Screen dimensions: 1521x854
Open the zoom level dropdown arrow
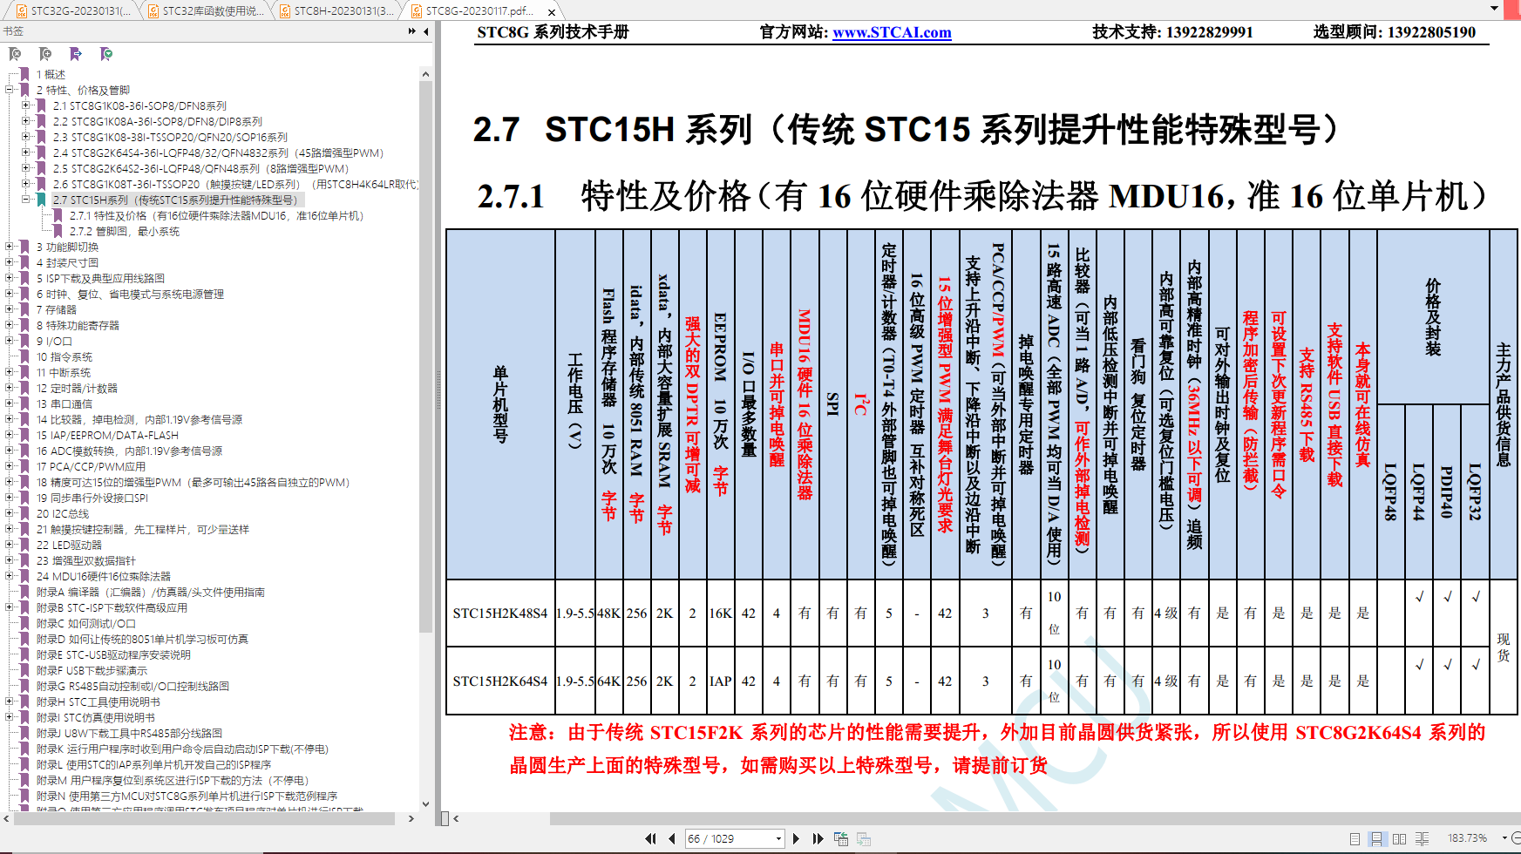tap(1504, 838)
